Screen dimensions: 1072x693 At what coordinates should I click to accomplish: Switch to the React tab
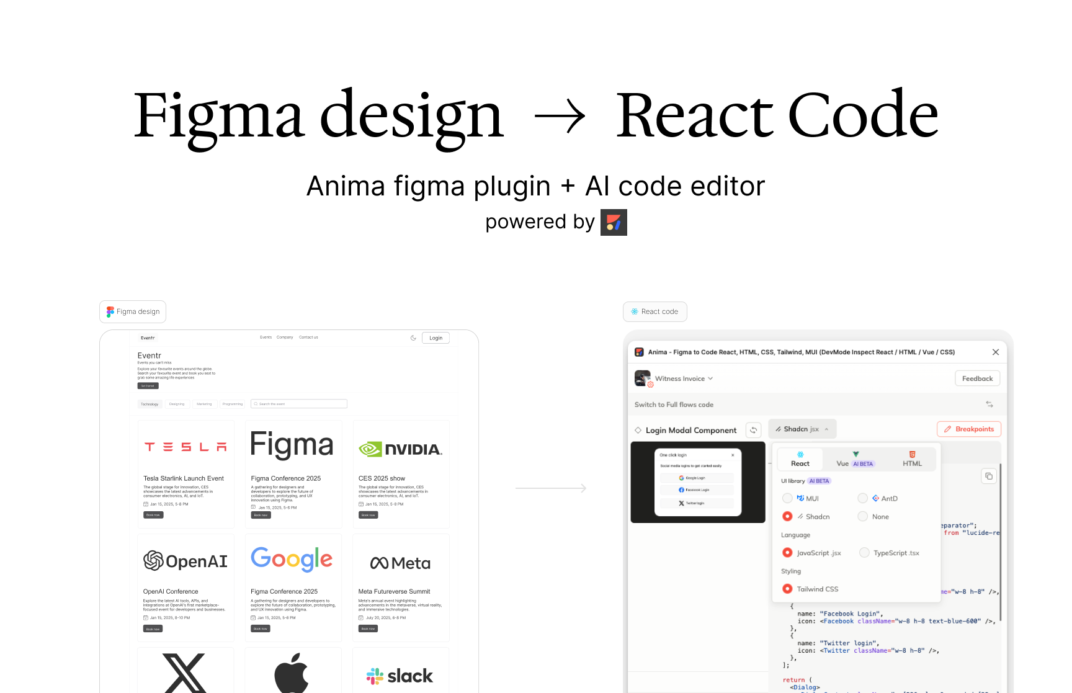point(800,459)
